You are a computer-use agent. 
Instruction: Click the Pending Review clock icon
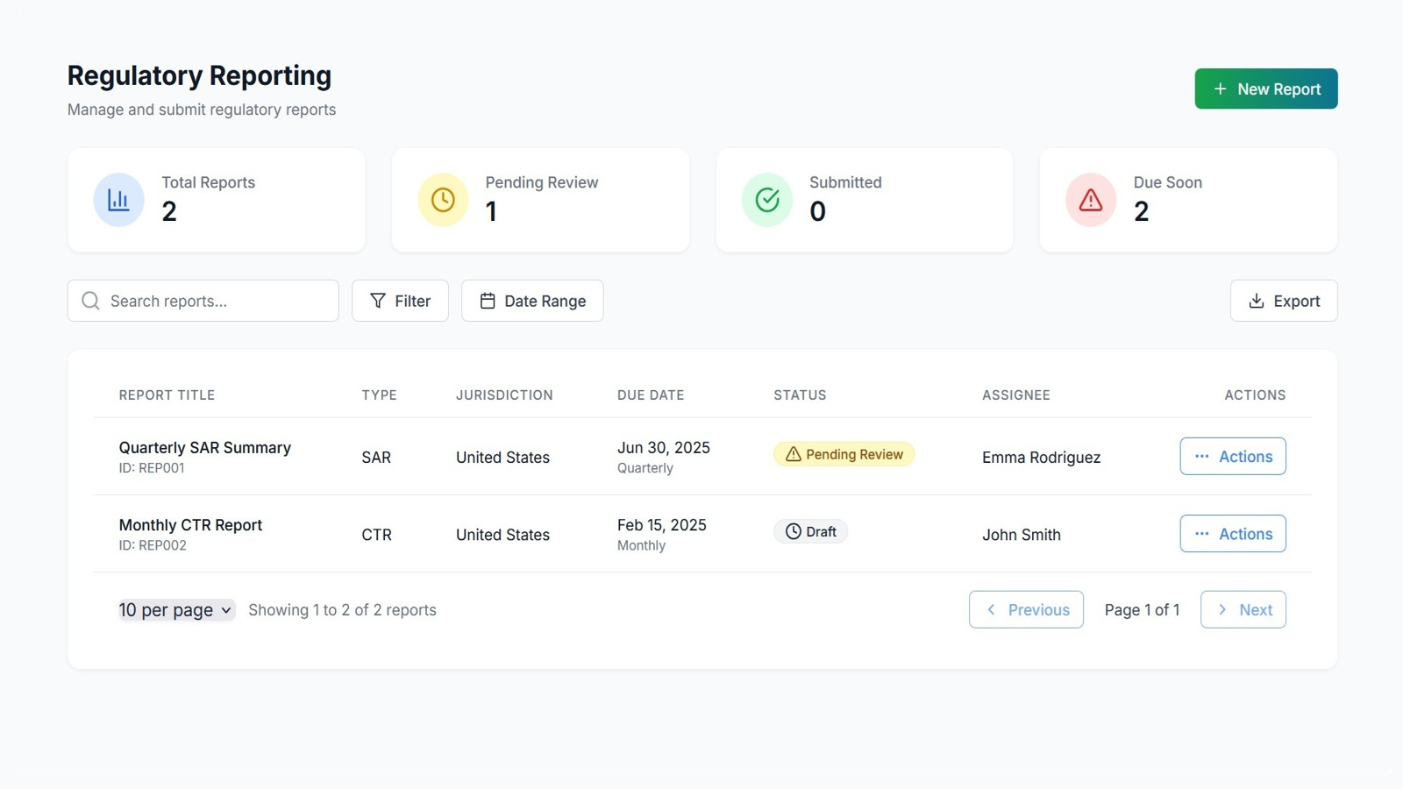pyautogui.click(x=442, y=199)
